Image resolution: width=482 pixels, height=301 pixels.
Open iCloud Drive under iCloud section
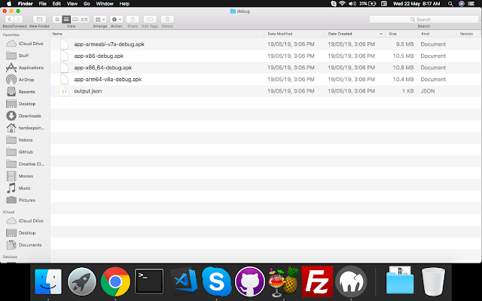[x=25, y=220]
